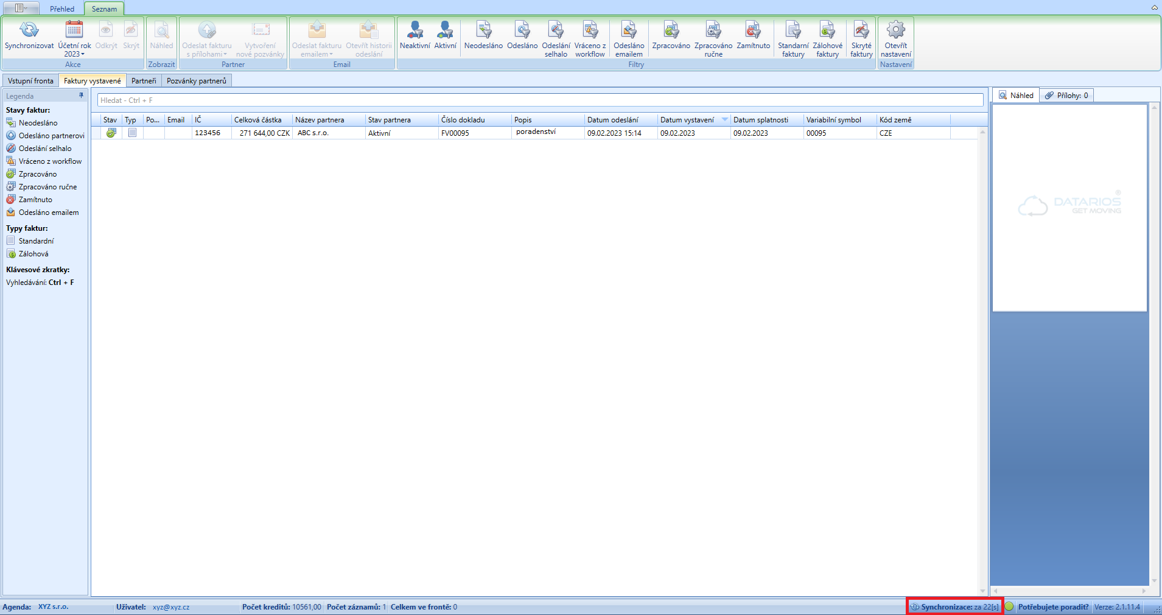Toggle Neaktivní partner filter

click(x=415, y=30)
